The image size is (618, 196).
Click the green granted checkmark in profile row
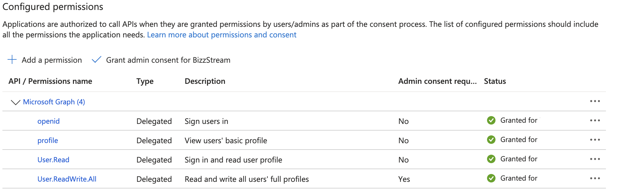(x=491, y=140)
